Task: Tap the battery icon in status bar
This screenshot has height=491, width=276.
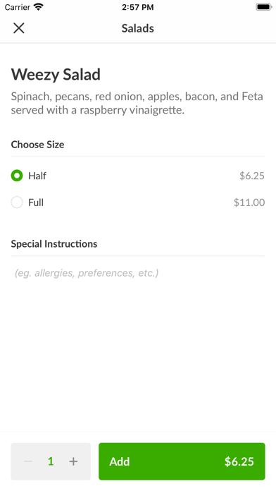Action: pos(264,7)
